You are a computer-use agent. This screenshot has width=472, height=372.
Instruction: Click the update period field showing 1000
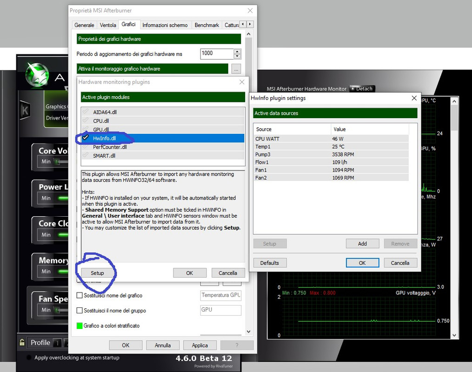[x=217, y=54]
